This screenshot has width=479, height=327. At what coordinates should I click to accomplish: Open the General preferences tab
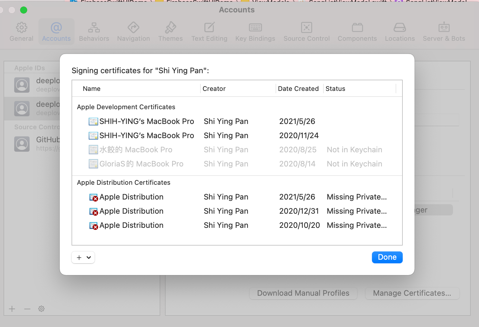(x=21, y=32)
